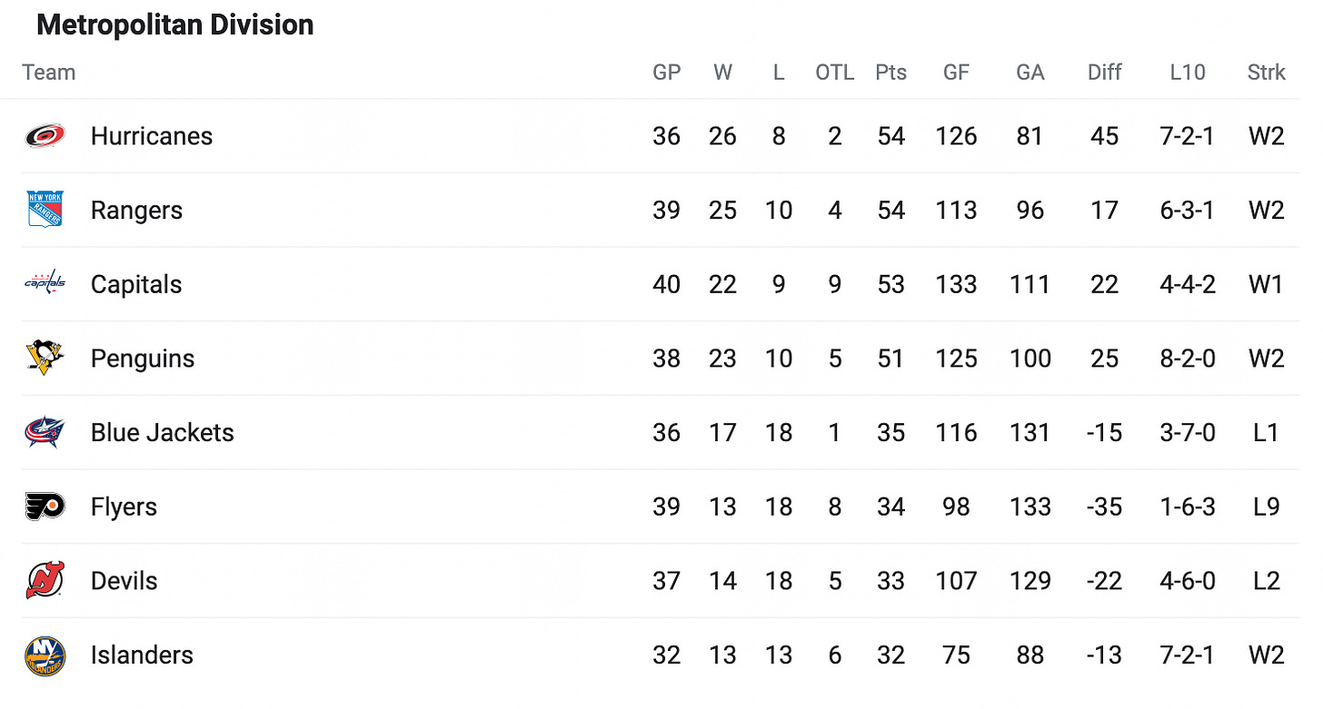1323x709 pixels.
Task: Click the Metropolitan Division heading
Action: (175, 25)
